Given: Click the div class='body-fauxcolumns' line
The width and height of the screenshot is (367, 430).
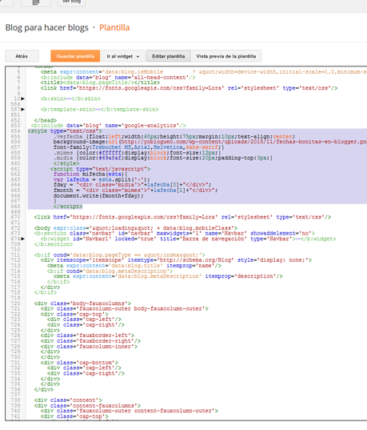Looking at the screenshot, I should click(x=82, y=303).
